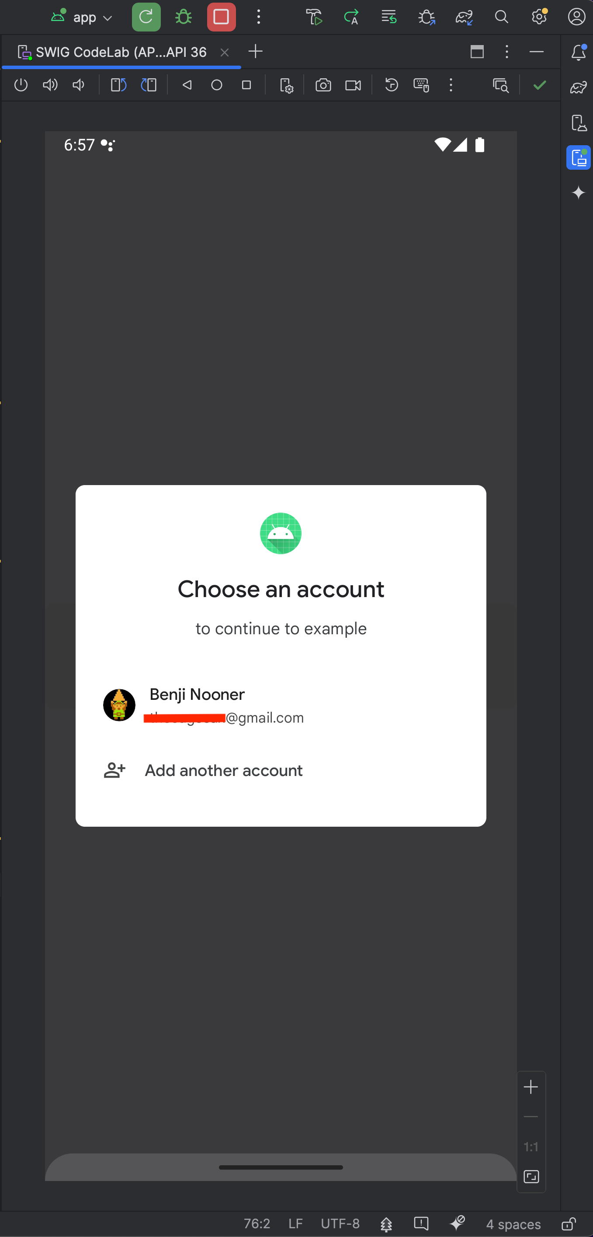Take an emulator screenshot with camera icon
This screenshot has height=1237, width=593.
click(323, 85)
